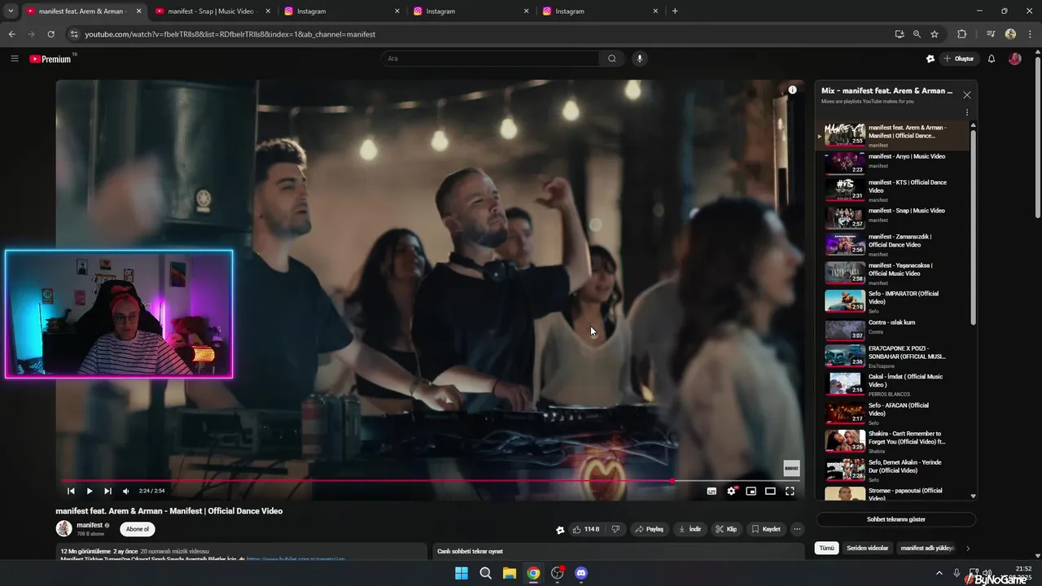This screenshot has width=1042, height=586.
Task: Show chat replay with Sohbet tekrarını göster
Action: pos(895,519)
